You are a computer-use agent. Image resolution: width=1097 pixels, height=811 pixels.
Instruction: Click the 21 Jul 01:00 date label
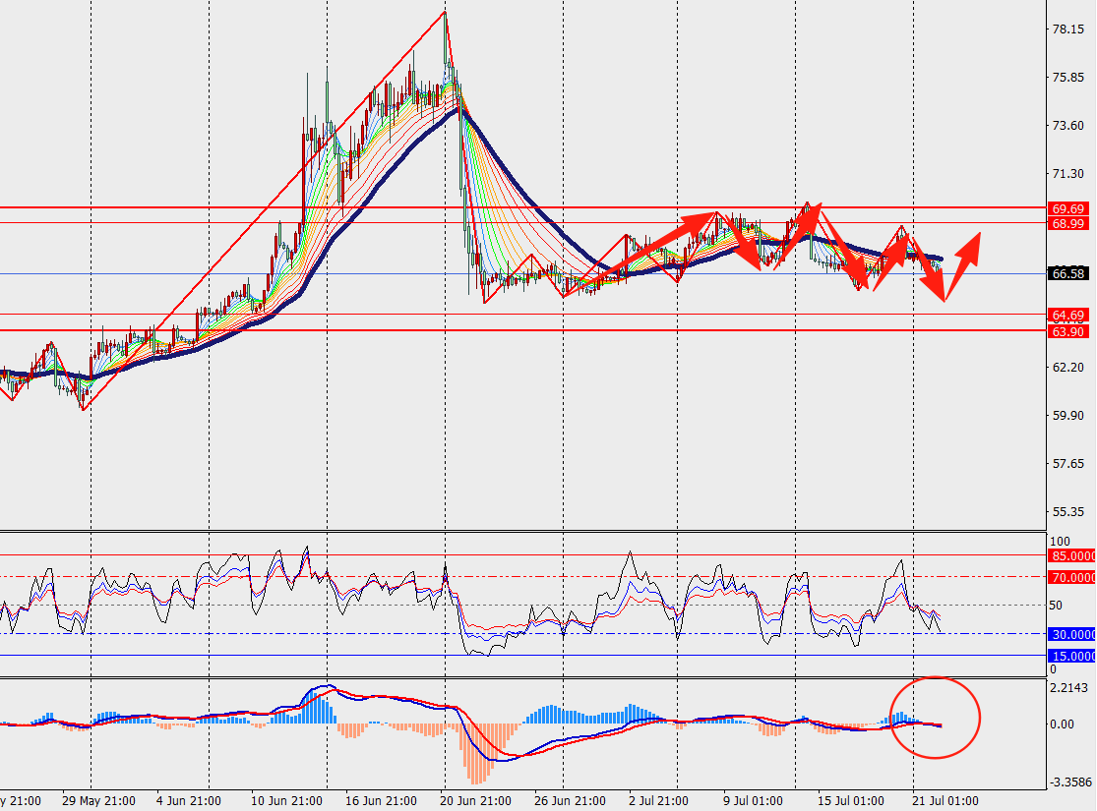tap(945, 801)
